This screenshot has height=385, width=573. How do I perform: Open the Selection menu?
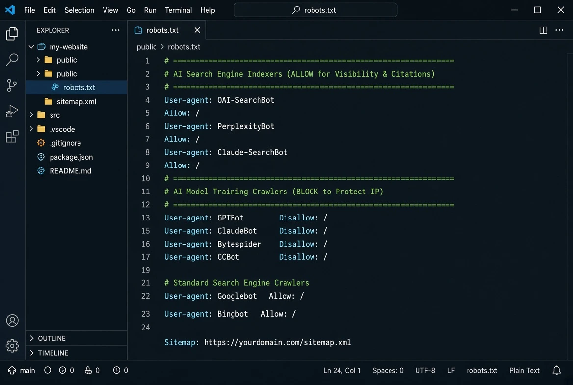[x=79, y=10]
